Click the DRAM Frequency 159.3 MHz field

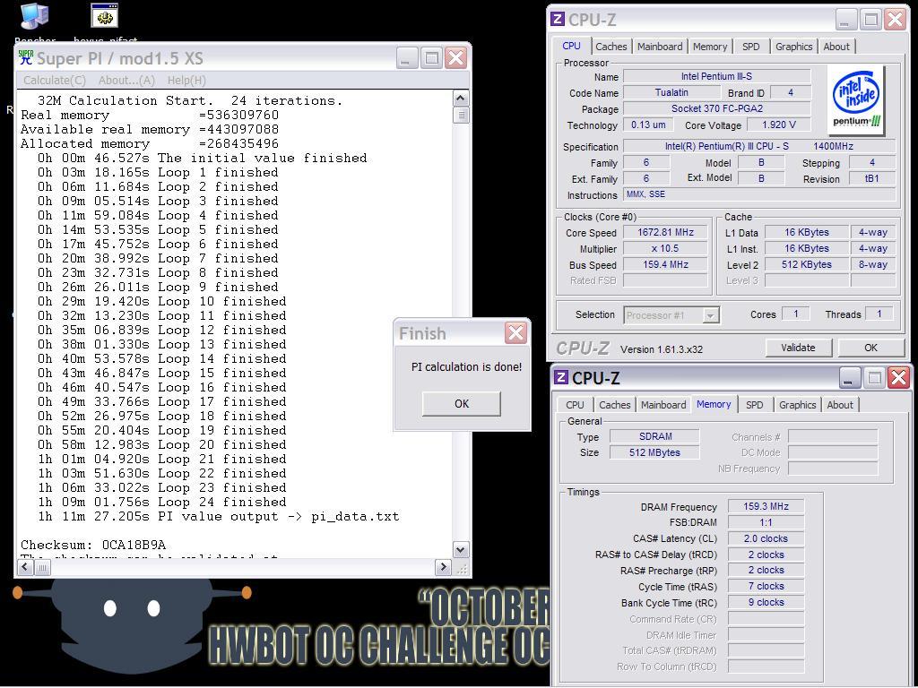tap(766, 507)
